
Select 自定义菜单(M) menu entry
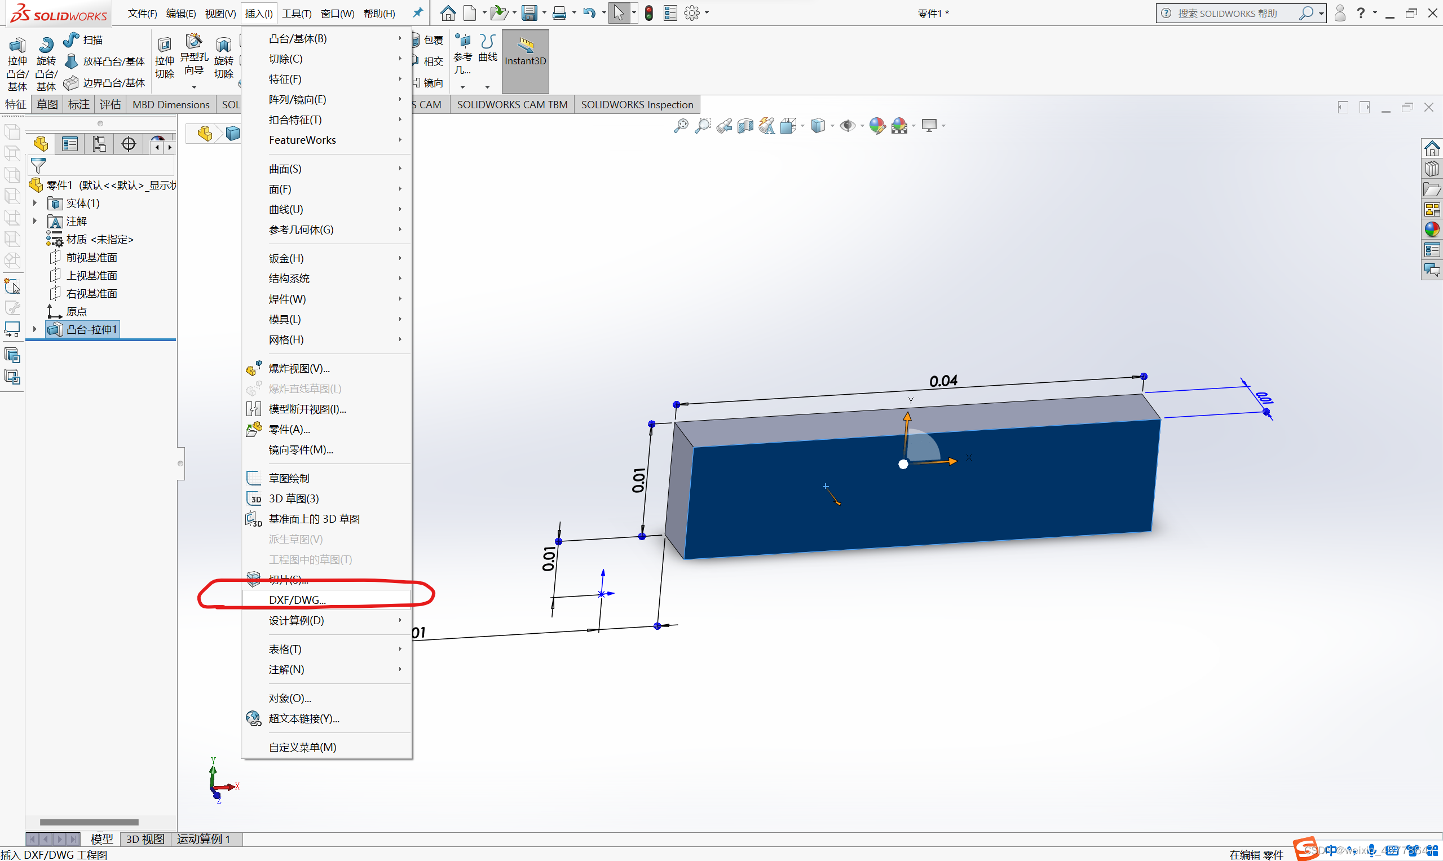click(x=302, y=747)
